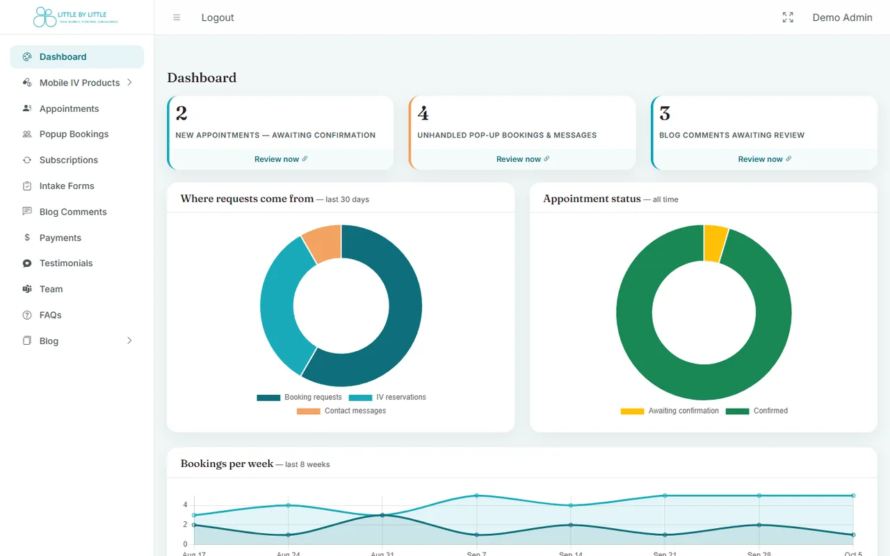Click the Bookings per week chart title
Screen dimensions: 890x556
click(x=227, y=464)
